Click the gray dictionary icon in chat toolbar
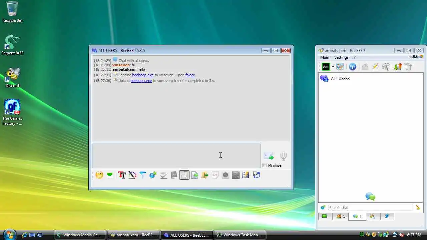This screenshot has height=240, width=427. 174,175
